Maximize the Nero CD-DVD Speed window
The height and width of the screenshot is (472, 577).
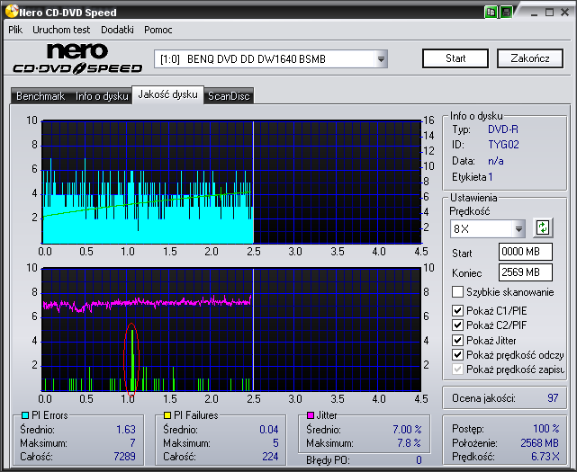click(549, 13)
